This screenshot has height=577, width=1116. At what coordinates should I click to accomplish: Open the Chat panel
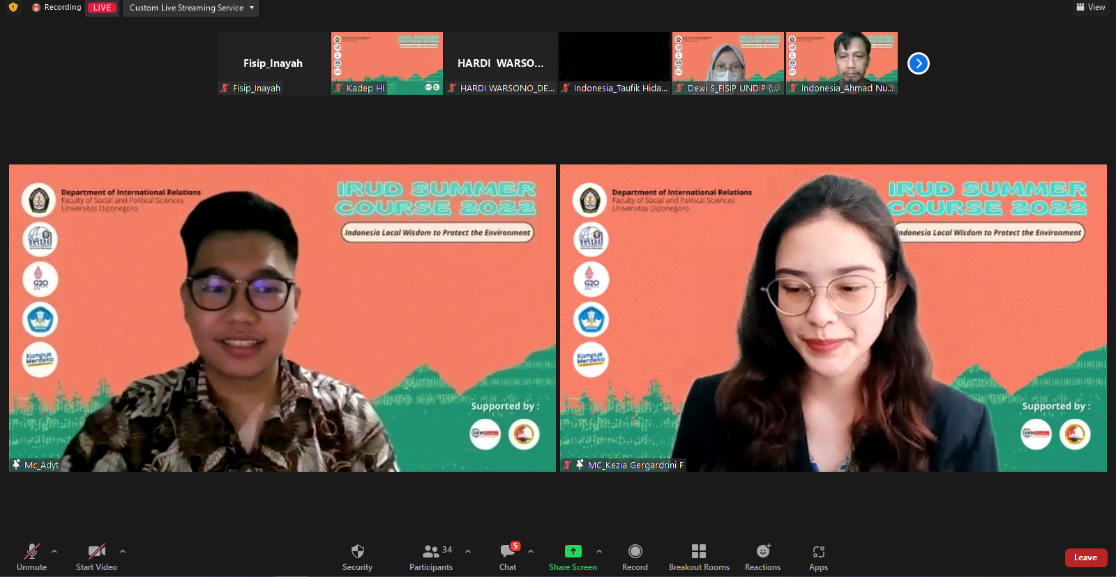pos(508,552)
